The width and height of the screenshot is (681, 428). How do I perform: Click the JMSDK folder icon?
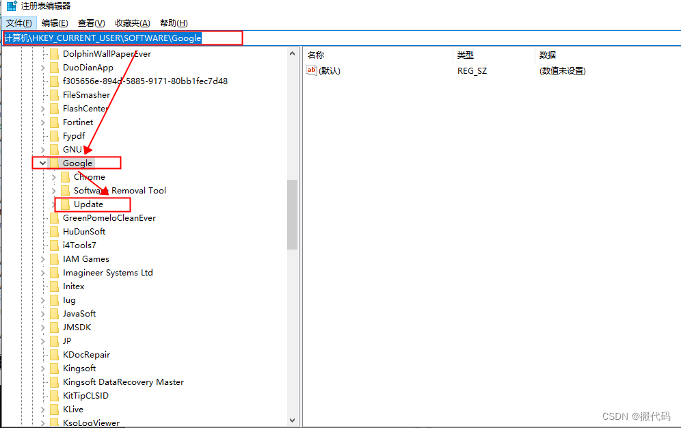[x=54, y=327]
